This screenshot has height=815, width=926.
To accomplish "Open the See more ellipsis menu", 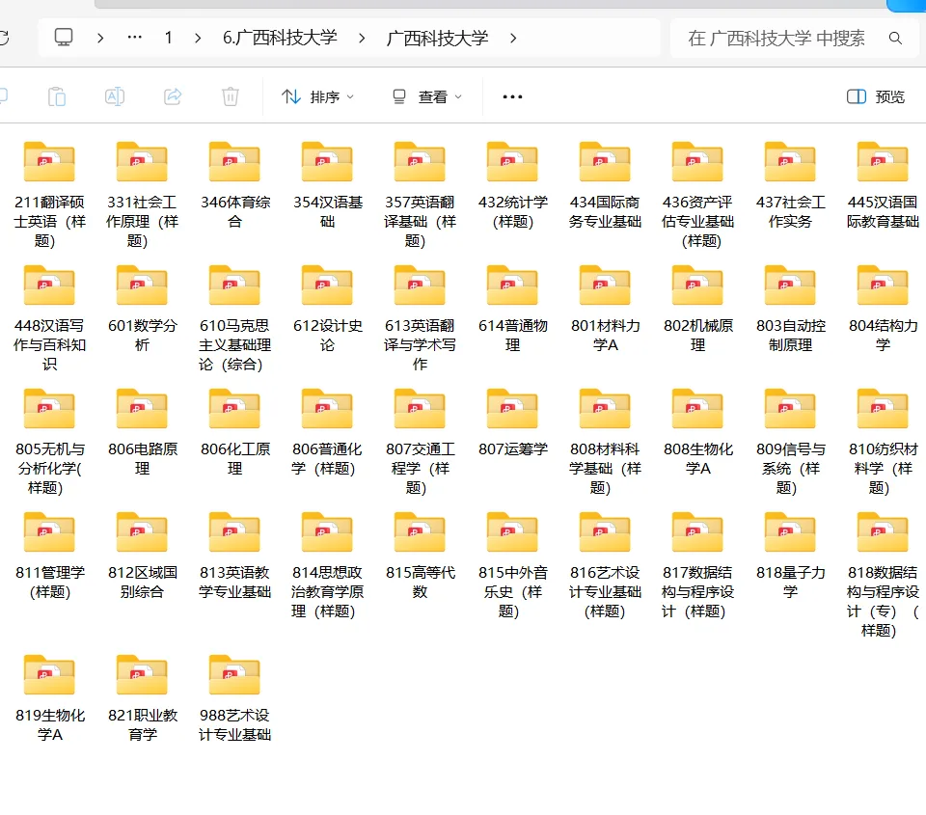I will click(x=512, y=96).
